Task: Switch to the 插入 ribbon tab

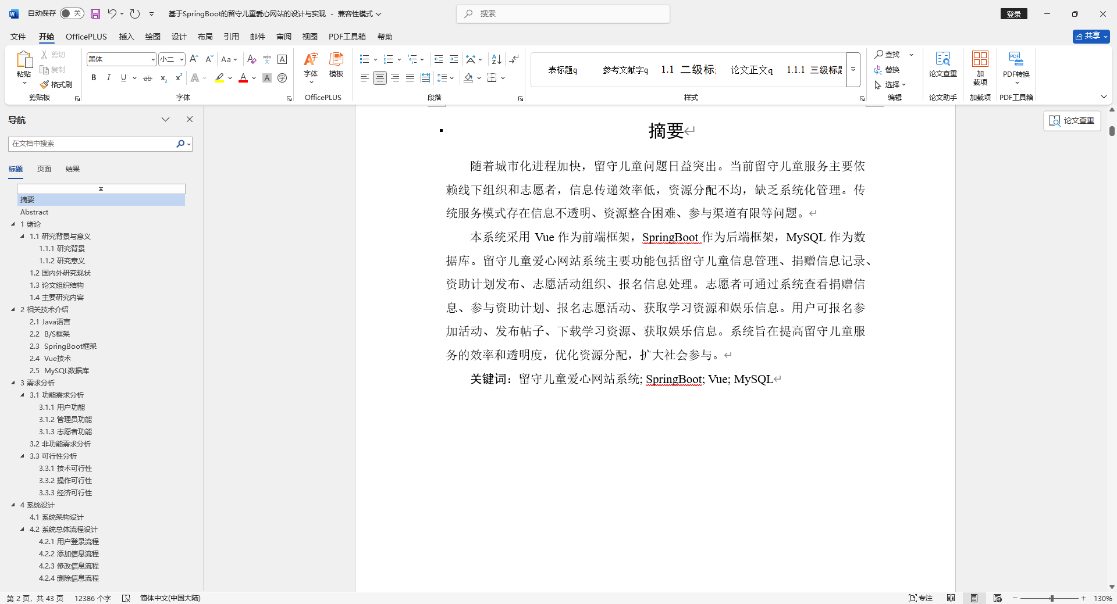Action: (x=126, y=36)
